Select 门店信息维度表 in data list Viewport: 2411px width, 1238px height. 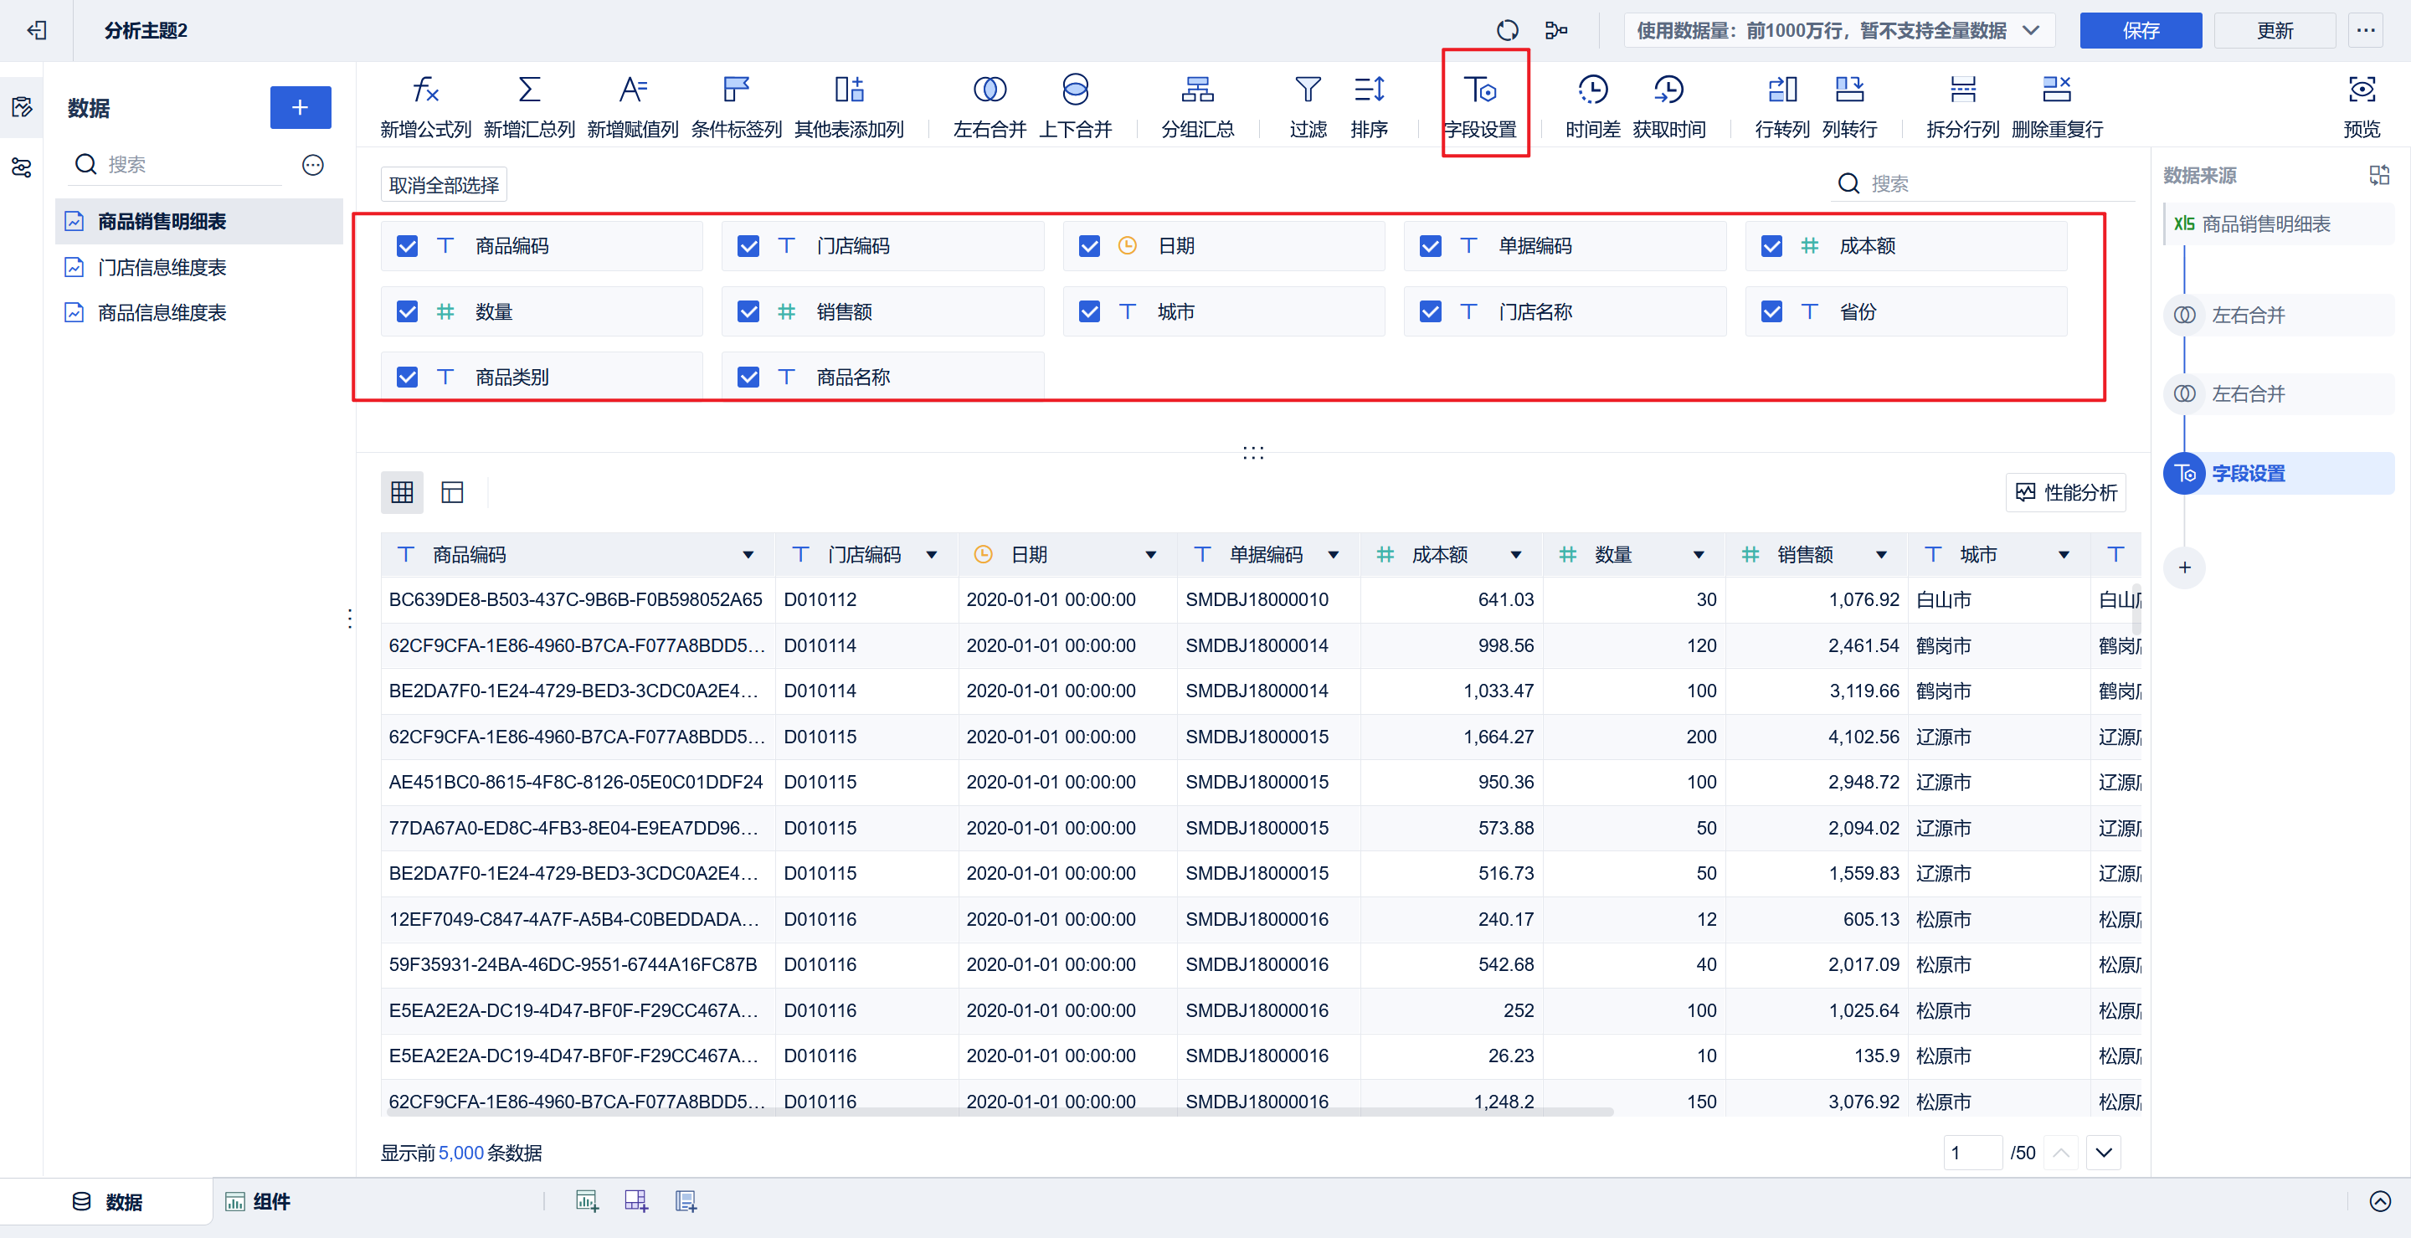coord(162,268)
